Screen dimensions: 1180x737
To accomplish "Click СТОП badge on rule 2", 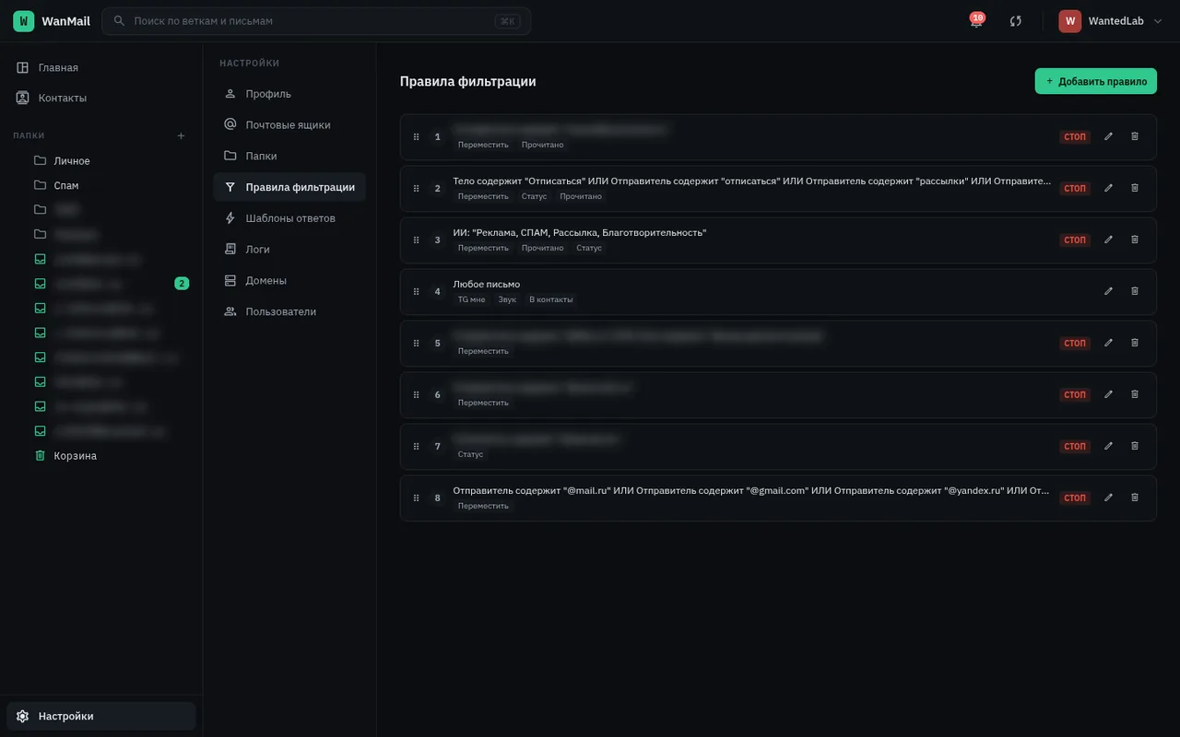I will [x=1075, y=188].
